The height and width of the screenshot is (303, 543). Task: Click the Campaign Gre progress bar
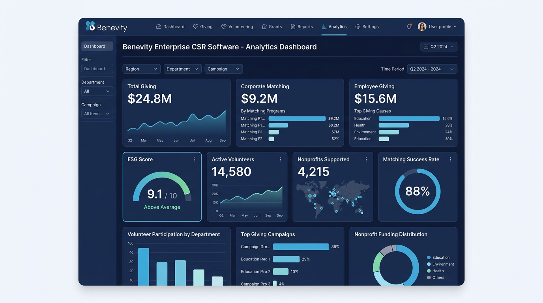[301, 247]
